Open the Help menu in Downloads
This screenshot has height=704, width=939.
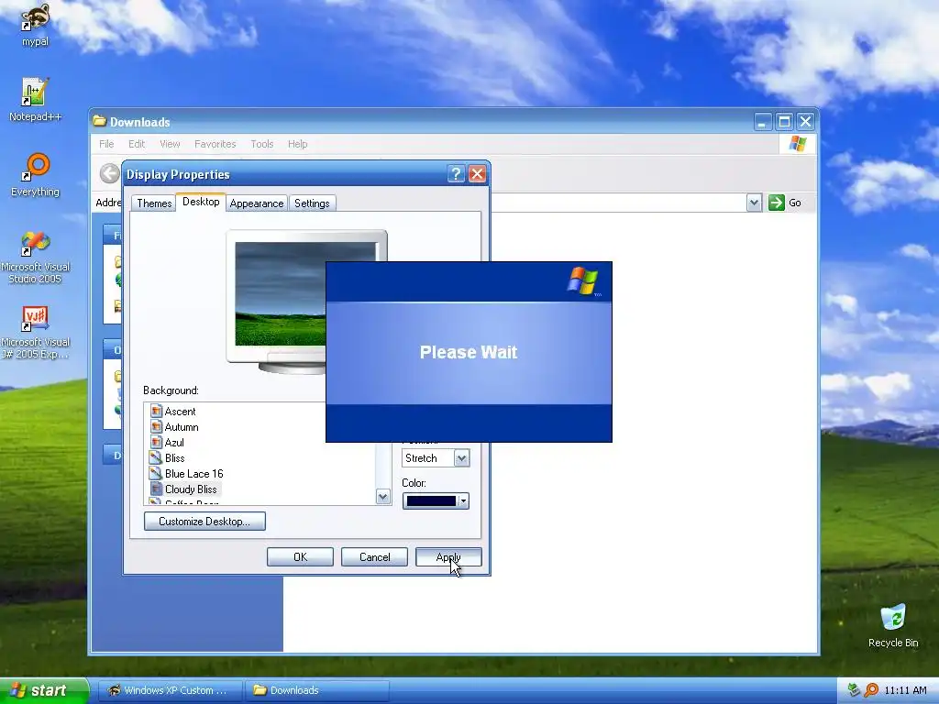(298, 144)
